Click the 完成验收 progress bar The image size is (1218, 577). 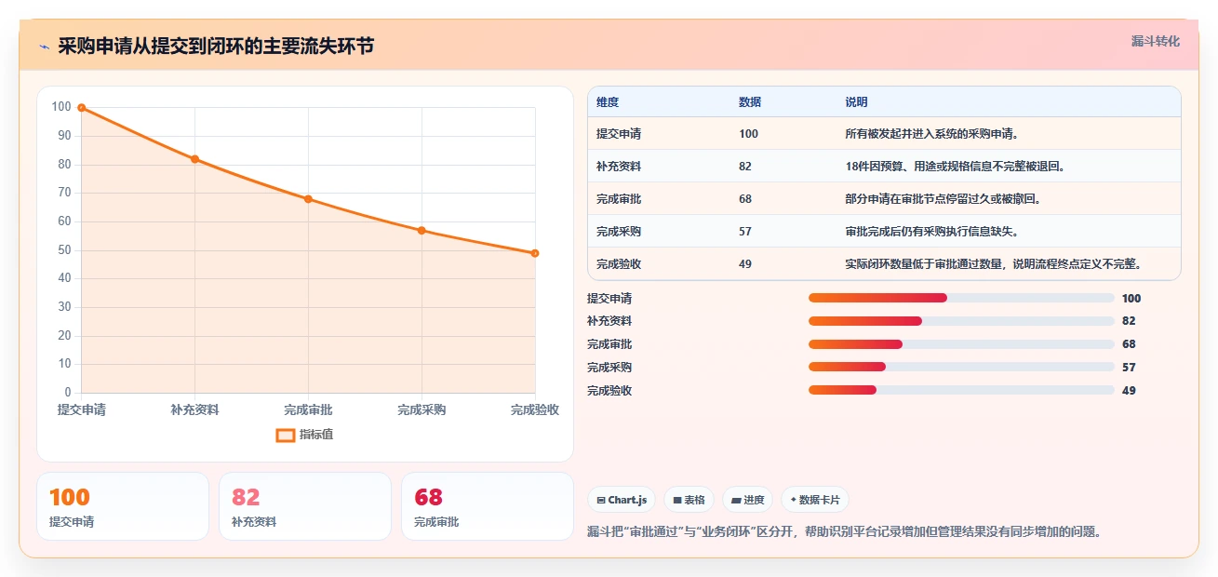[x=961, y=390]
